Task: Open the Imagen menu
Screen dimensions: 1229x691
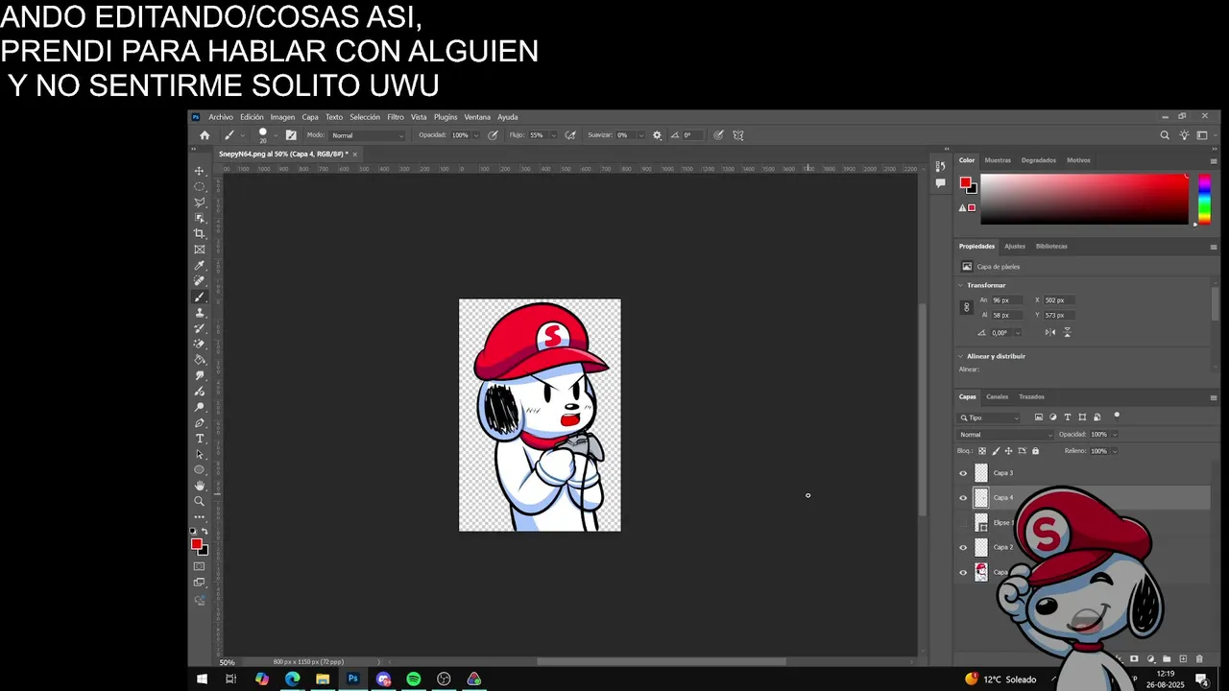Action: pyautogui.click(x=282, y=117)
